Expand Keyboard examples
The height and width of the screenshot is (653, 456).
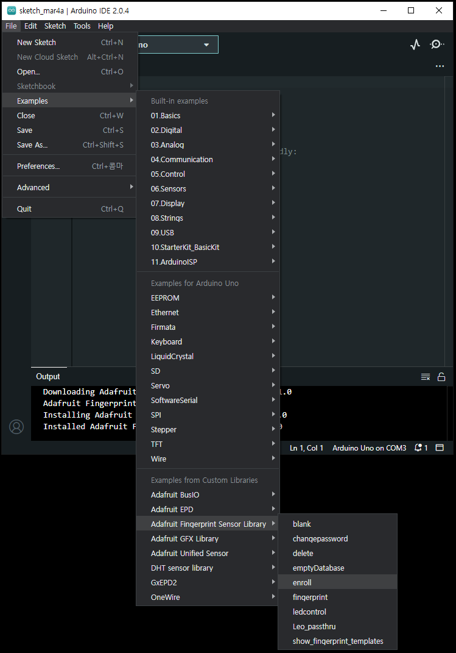[208, 341]
